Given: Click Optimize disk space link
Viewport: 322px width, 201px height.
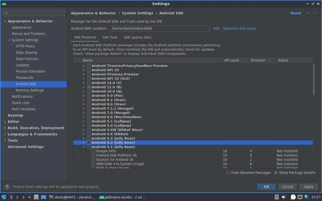Looking at the screenshot, I should tap(239, 28).
